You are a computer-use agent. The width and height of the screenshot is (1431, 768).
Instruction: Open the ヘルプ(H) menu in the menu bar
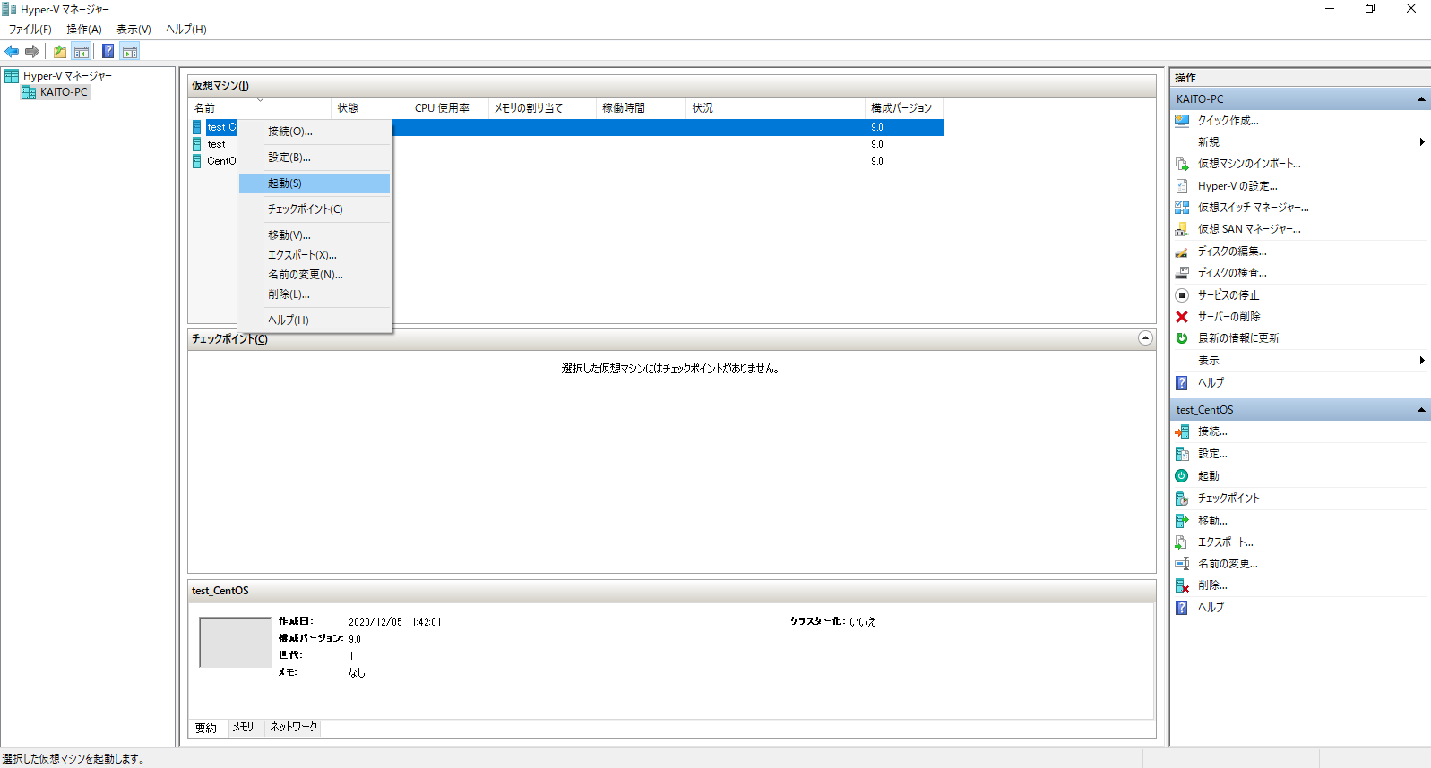[x=185, y=30]
